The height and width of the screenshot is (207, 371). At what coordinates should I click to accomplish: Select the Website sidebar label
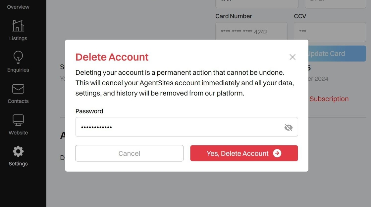pyautogui.click(x=18, y=133)
